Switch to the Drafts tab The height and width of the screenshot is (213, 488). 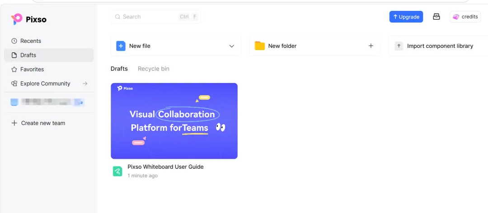click(119, 69)
